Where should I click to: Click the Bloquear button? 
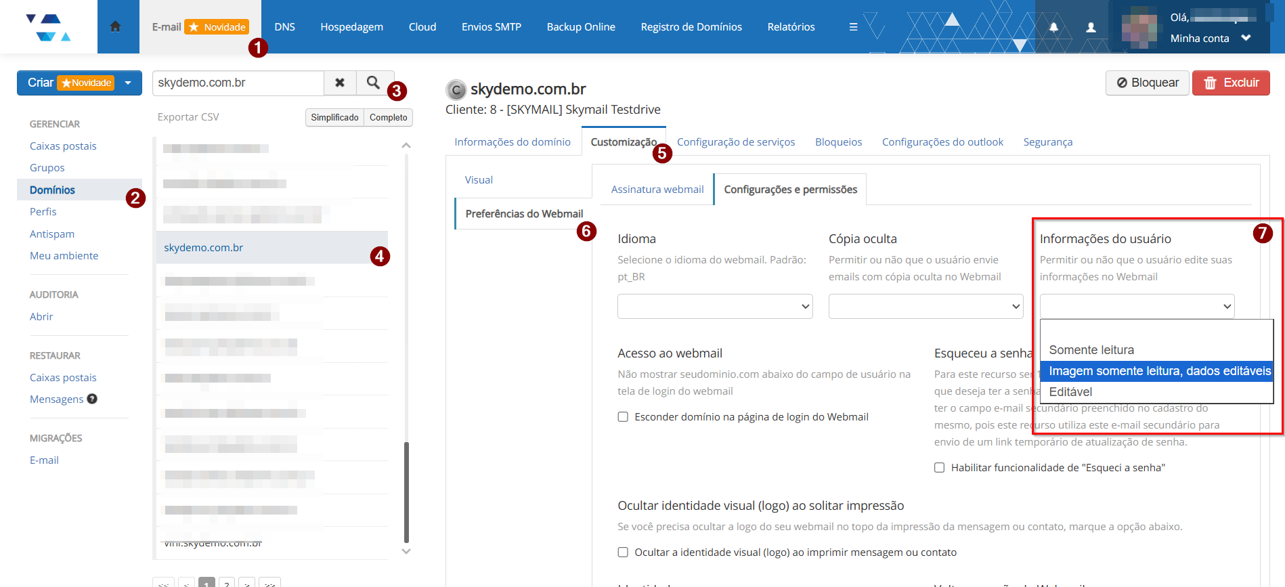coord(1148,83)
